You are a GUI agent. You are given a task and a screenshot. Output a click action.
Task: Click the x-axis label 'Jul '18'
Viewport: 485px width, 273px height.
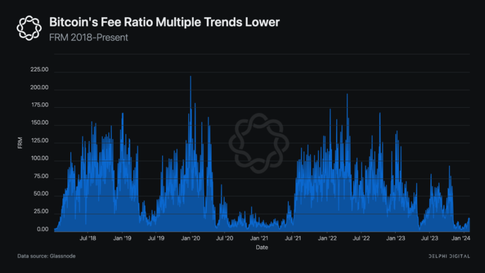(88, 239)
